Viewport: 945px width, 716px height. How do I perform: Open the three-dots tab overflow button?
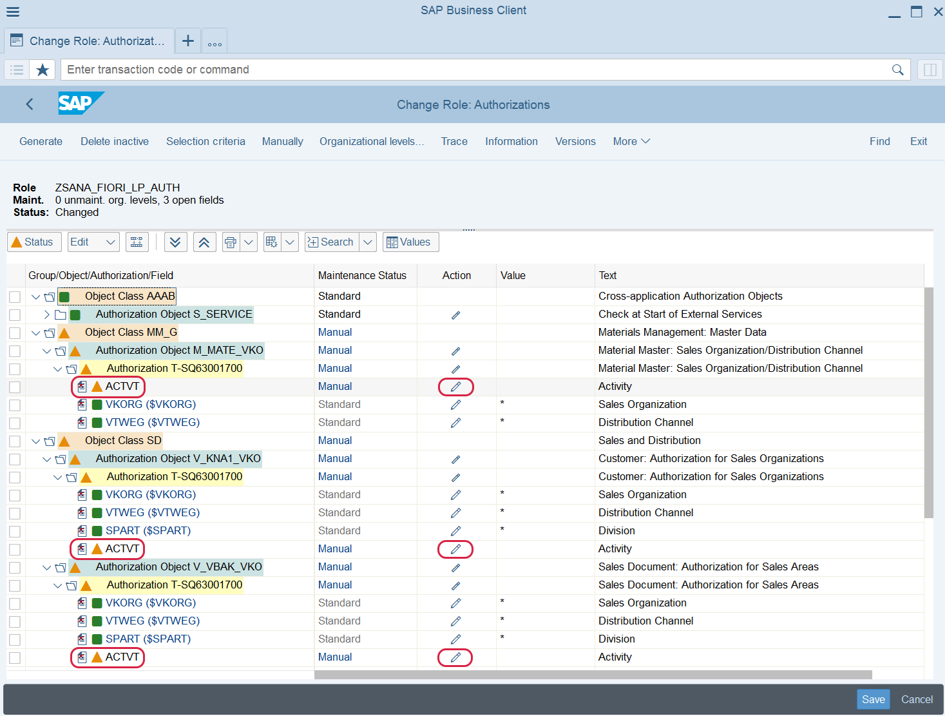pyautogui.click(x=215, y=43)
